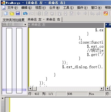Screen dimensions: 111x112
Task: Click the left pane's right scroll arrow
Action: click(x=102, y=88)
